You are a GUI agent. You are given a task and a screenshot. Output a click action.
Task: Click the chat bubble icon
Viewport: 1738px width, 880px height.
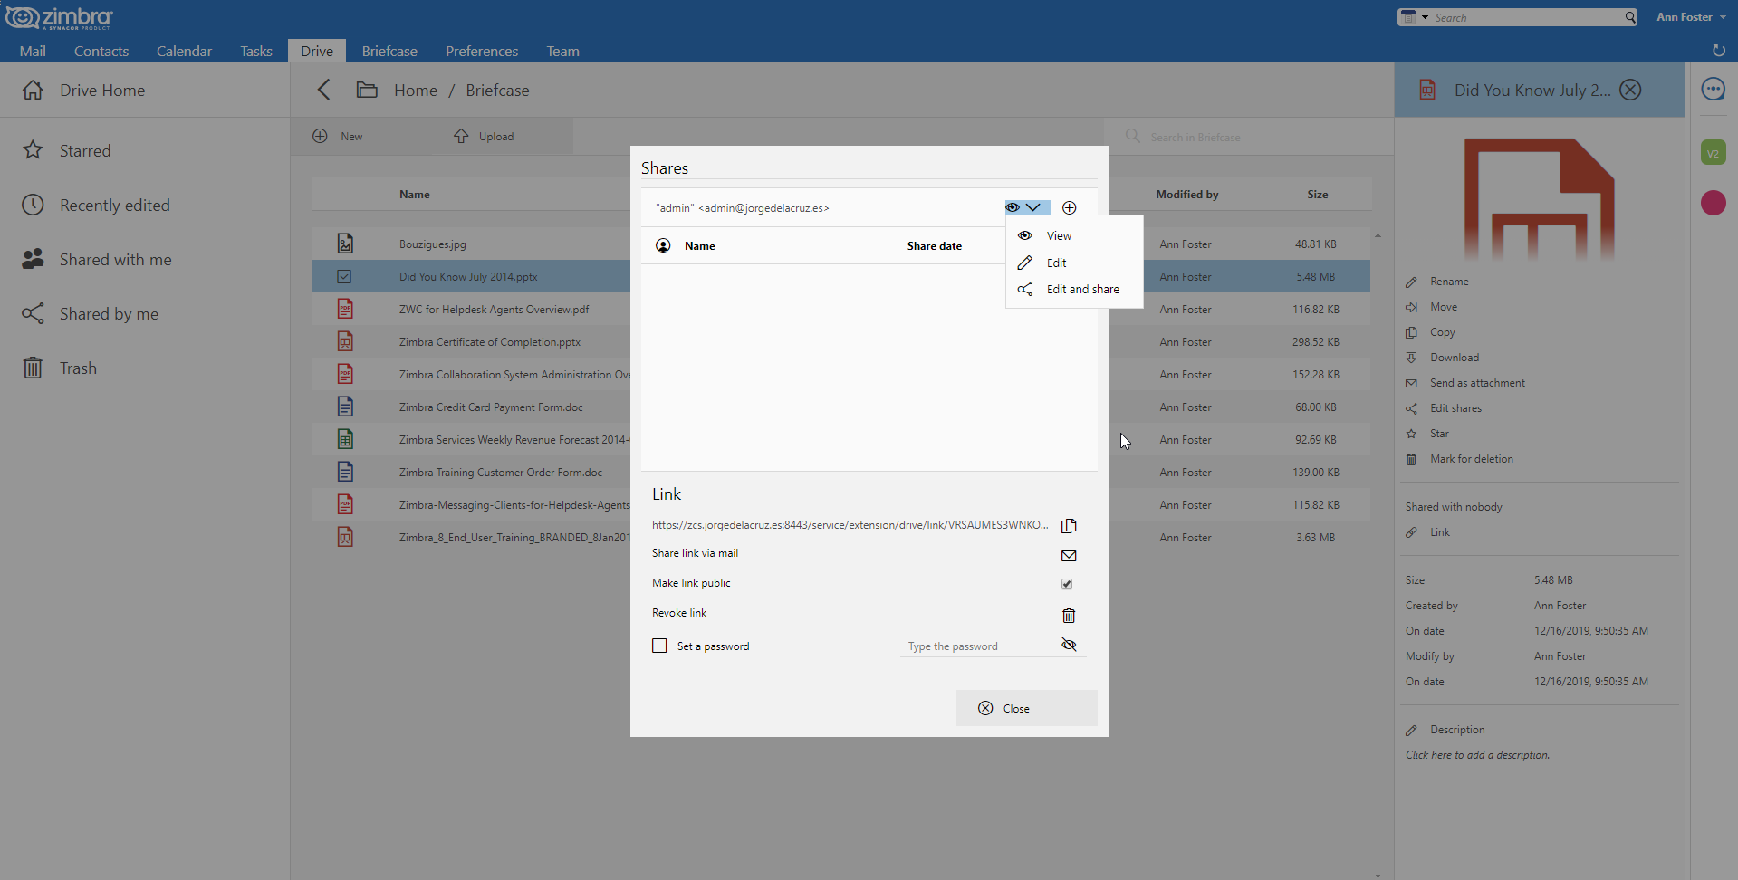click(x=1714, y=89)
